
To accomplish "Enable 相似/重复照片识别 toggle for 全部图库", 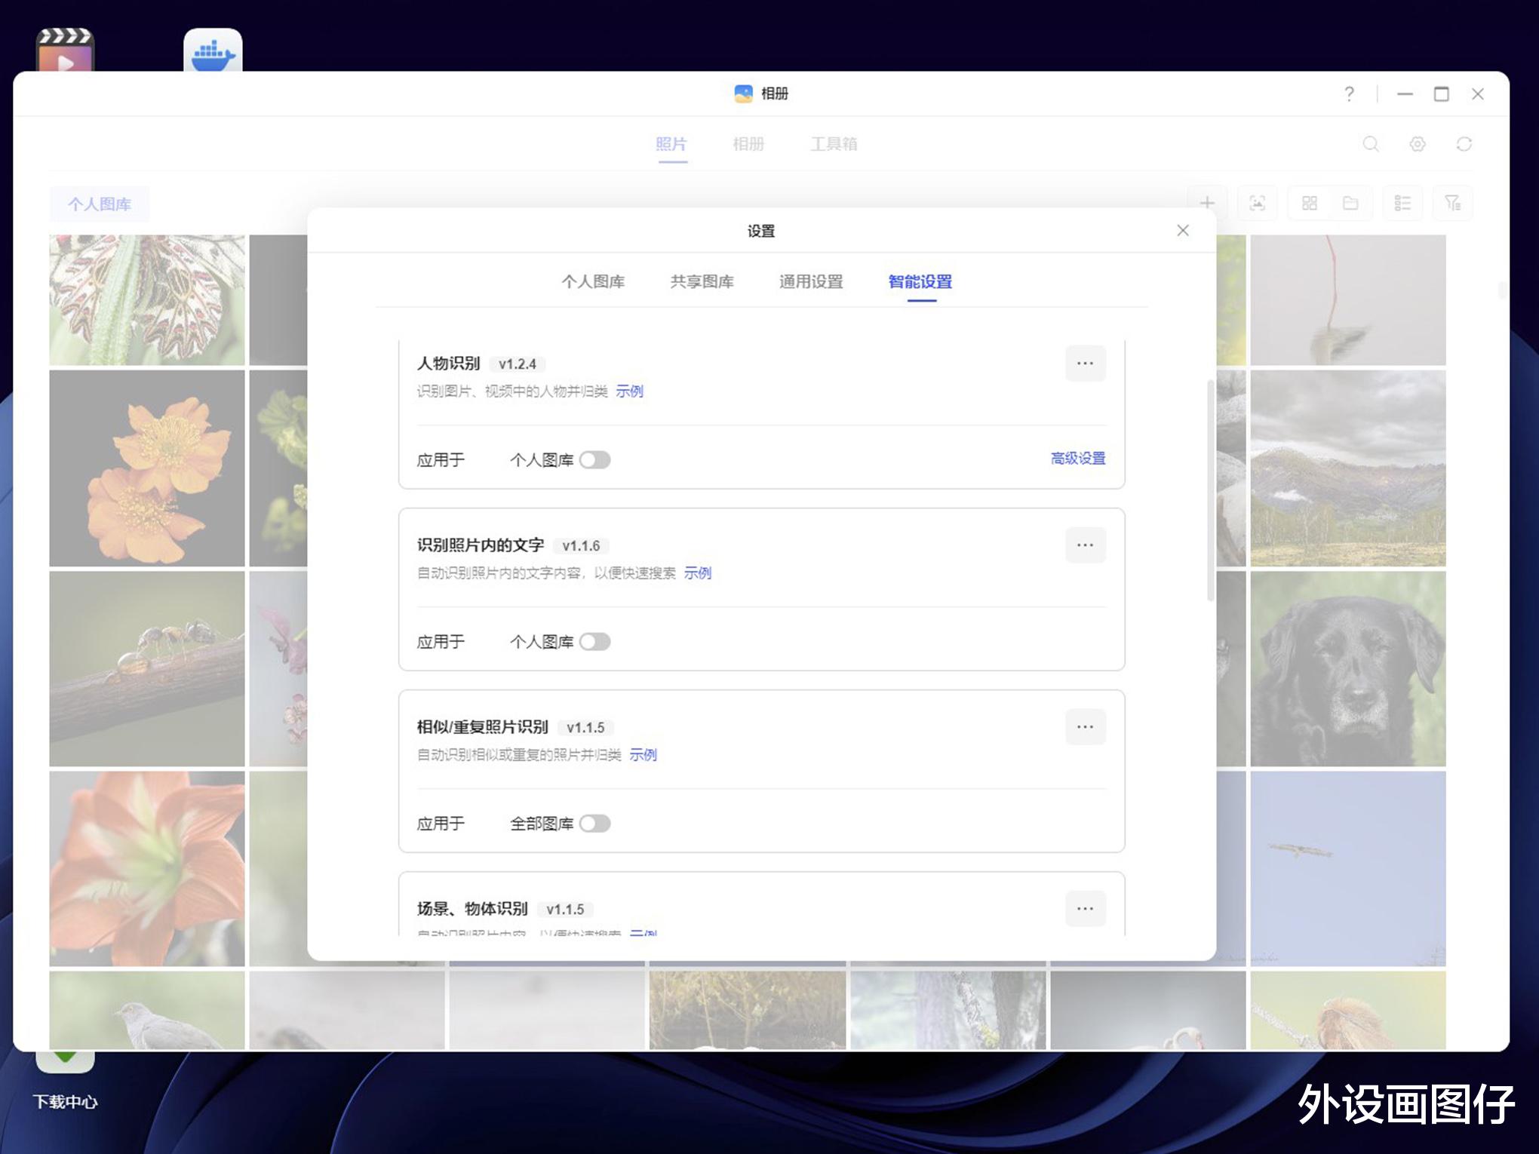I will 594,824.
